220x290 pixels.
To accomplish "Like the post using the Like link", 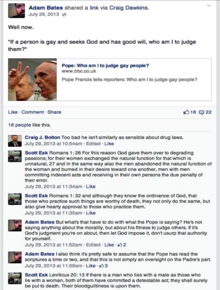I will [13, 112].
